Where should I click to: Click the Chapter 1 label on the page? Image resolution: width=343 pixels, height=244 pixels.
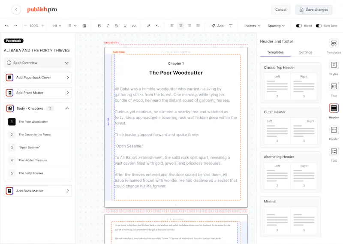click(176, 63)
